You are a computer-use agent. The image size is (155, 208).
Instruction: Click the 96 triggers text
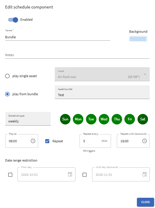tap(89, 151)
